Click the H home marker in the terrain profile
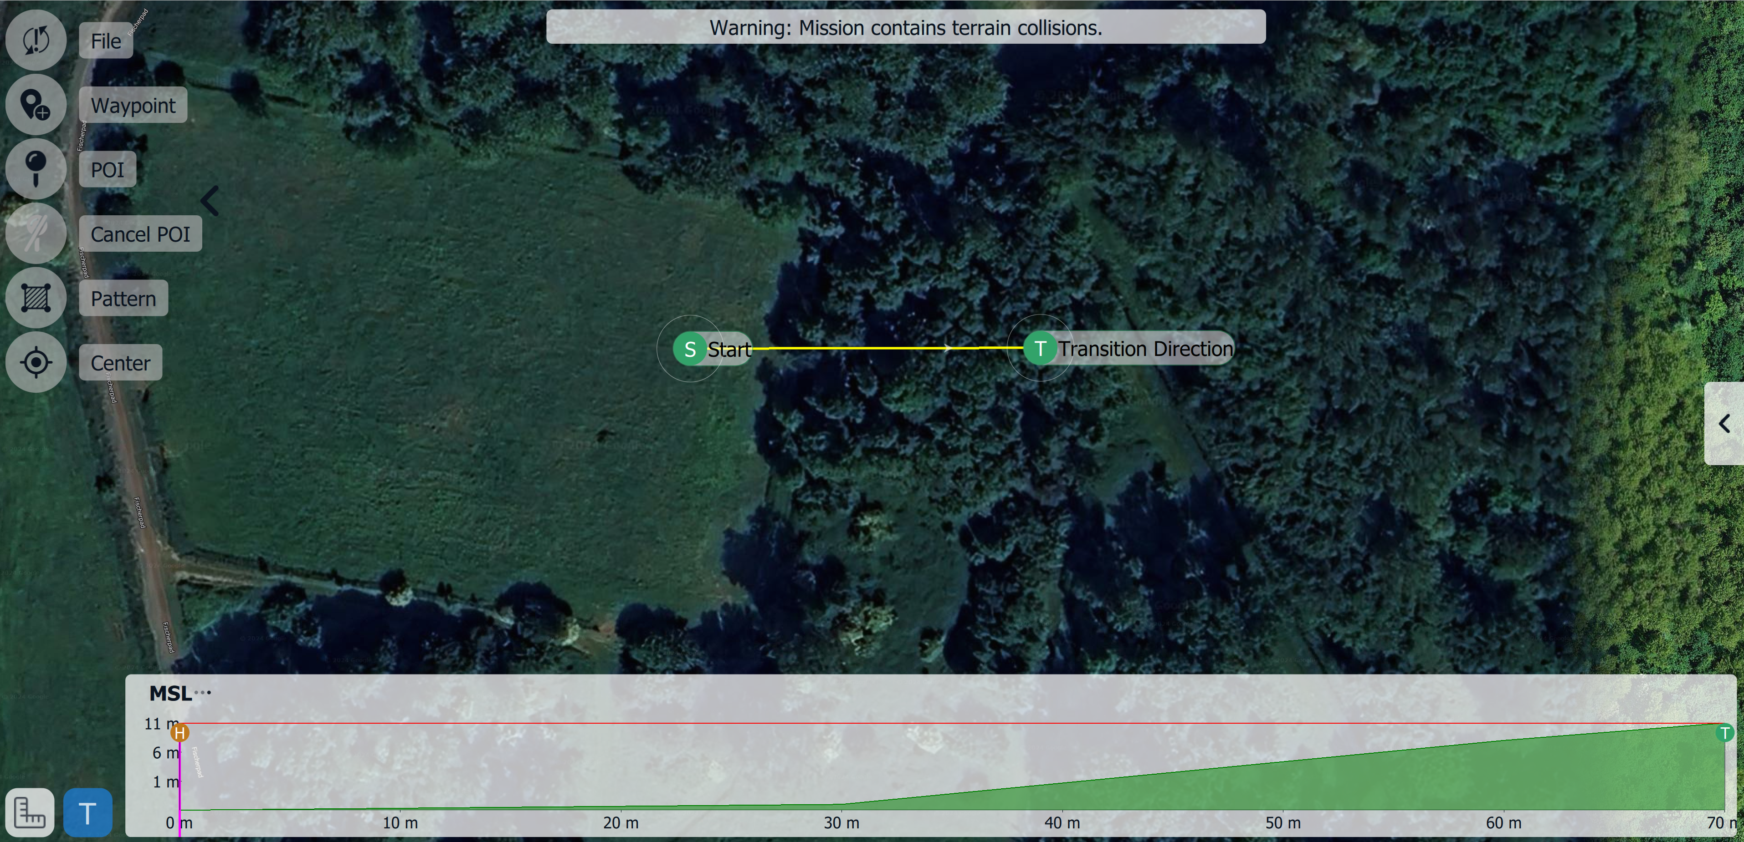This screenshot has height=842, width=1744. (180, 732)
